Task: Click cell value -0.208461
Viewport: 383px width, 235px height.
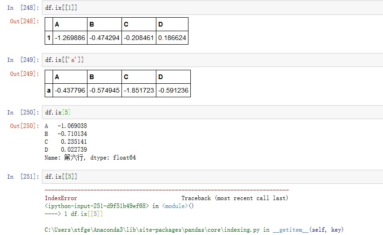Action: 139,38
